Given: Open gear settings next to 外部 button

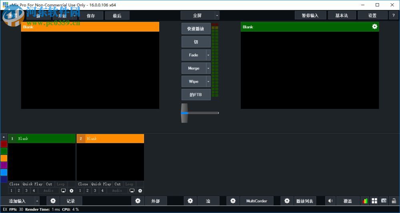Looking at the screenshot, I should click(138, 201).
